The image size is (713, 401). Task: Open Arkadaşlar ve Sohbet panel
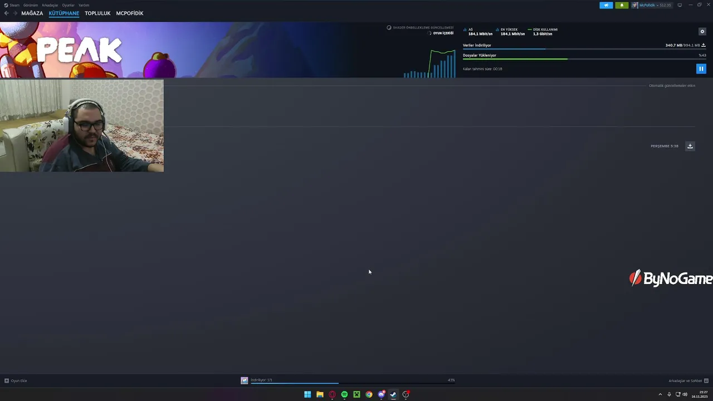[x=688, y=381]
